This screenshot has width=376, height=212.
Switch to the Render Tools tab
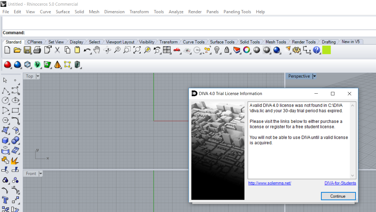(304, 42)
